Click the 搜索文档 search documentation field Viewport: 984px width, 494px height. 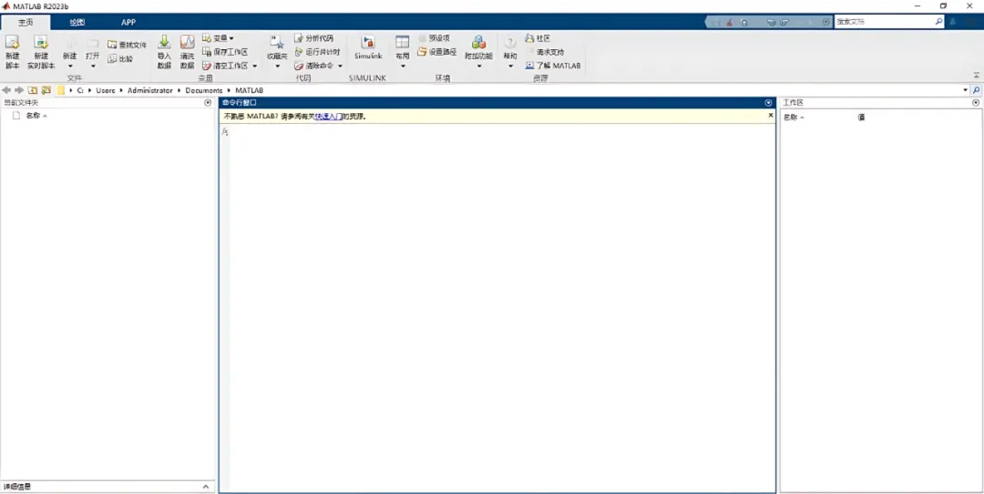coord(884,21)
